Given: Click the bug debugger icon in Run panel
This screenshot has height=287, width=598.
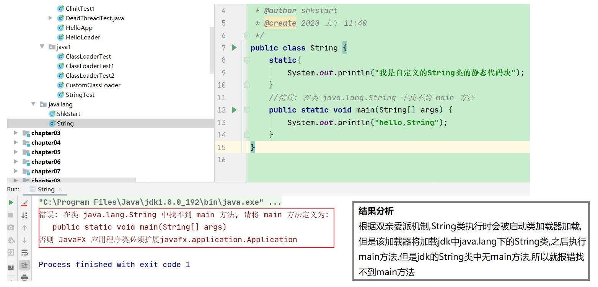Looking at the screenshot, I should point(11,240).
